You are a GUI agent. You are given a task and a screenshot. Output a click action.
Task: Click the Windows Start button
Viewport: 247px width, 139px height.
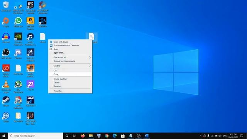pos(4,136)
